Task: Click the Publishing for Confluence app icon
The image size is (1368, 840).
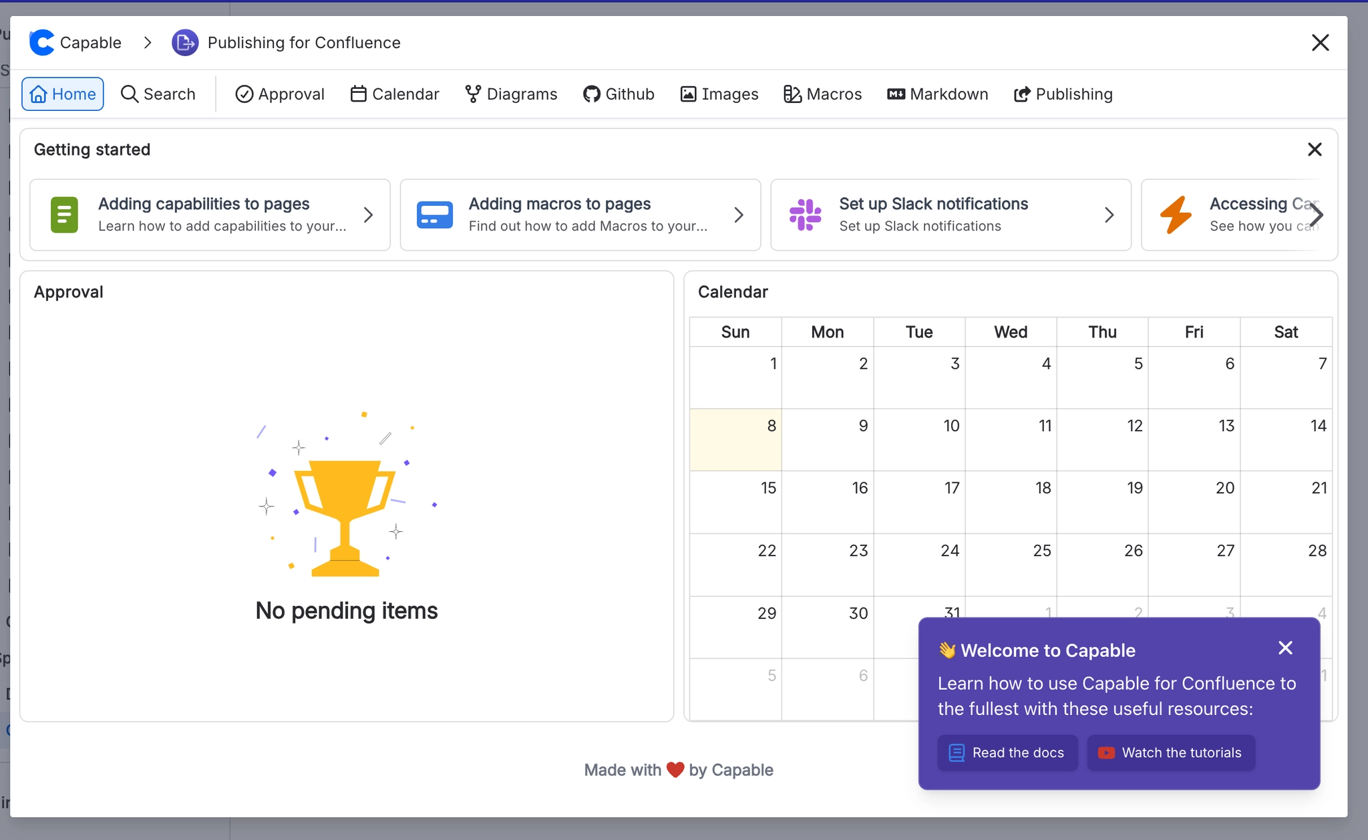Action: (x=185, y=43)
